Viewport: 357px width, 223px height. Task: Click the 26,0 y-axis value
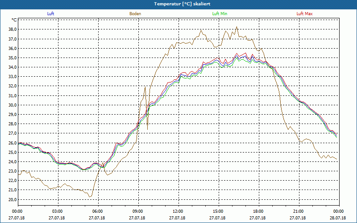coord(12,143)
